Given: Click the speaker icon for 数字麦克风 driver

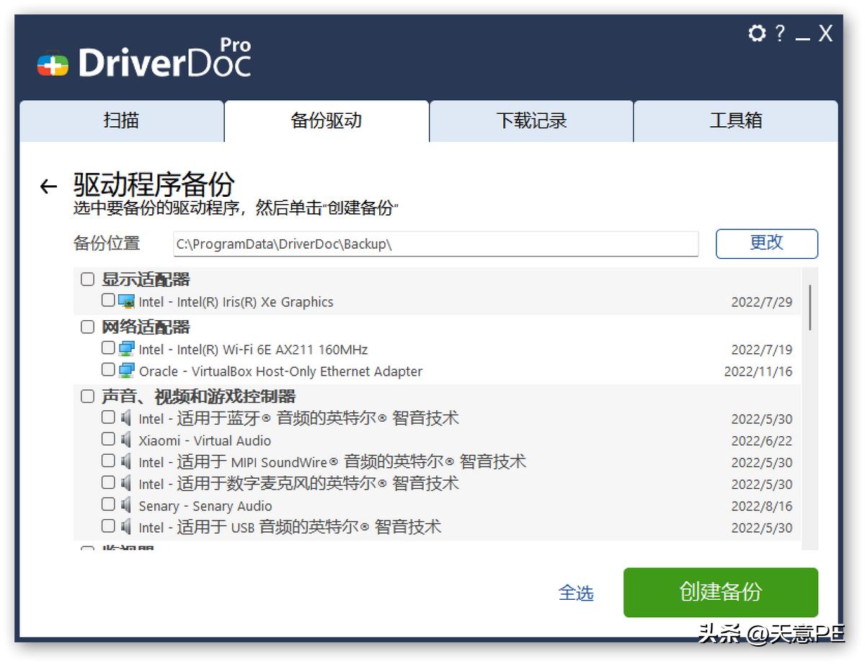Looking at the screenshot, I should pyautogui.click(x=126, y=483).
